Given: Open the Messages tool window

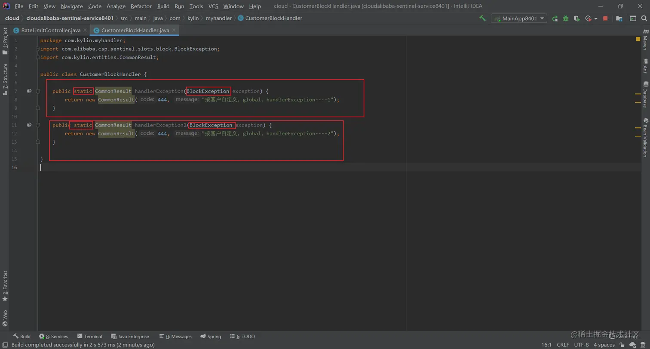Looking at the screenshot, I should [x=175, y=337].
